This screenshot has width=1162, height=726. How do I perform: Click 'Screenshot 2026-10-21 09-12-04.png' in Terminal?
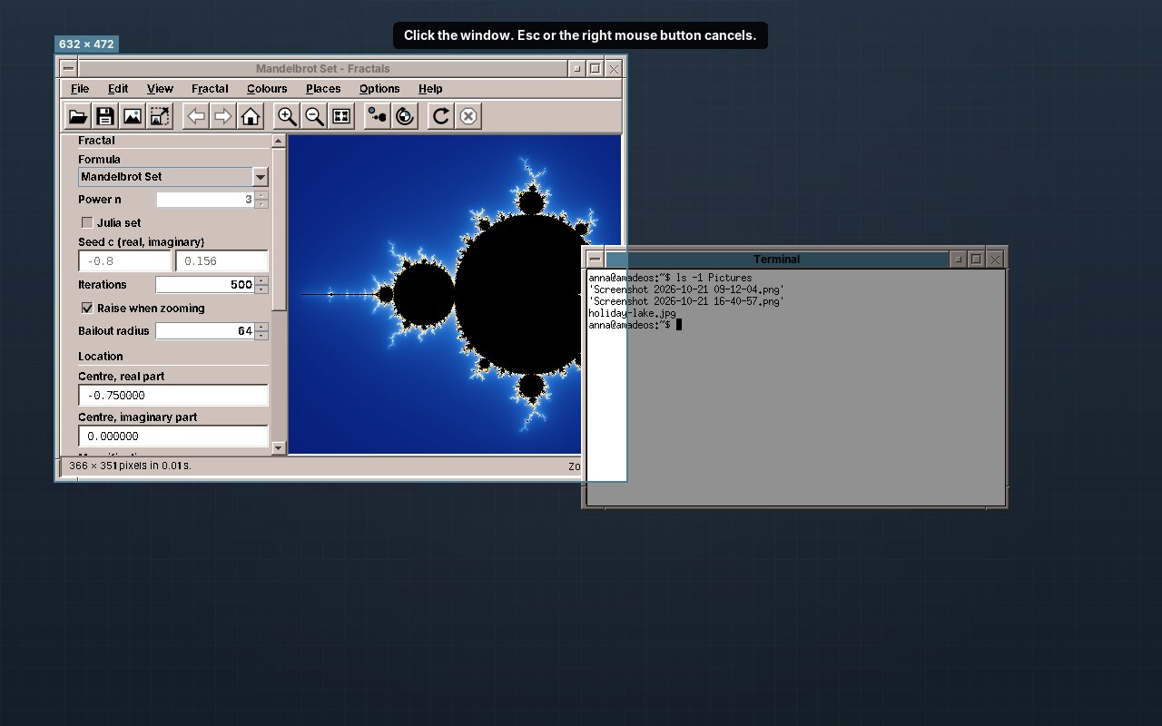686,289
